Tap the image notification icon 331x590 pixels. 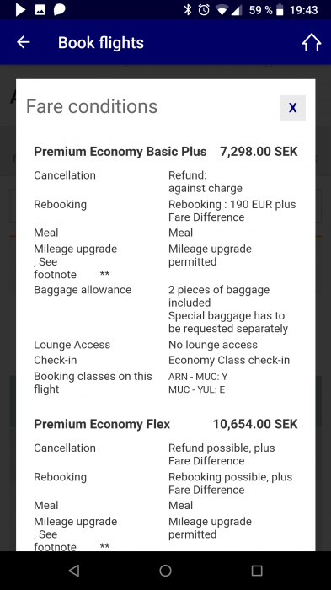tap(40, 10)
